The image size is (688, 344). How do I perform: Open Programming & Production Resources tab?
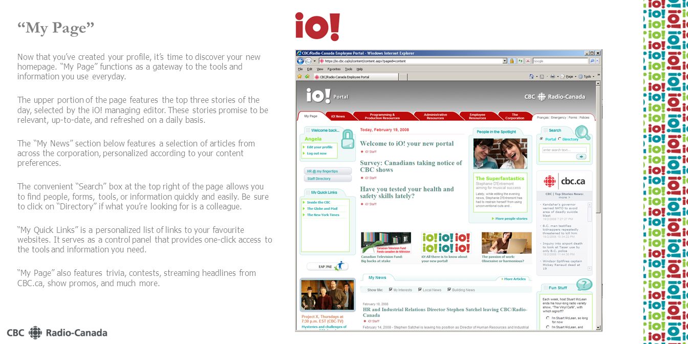point(382,116)
